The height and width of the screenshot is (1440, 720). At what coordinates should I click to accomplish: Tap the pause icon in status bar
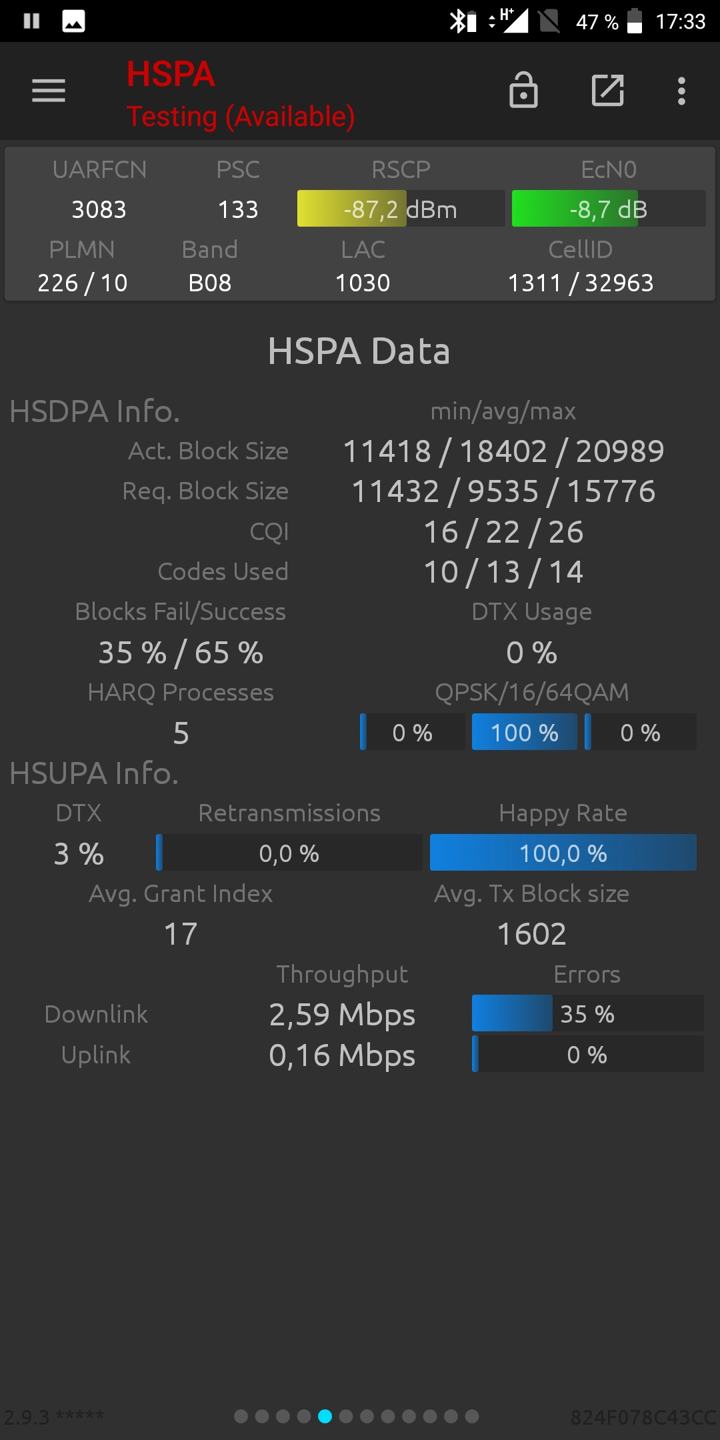[x=31, y=21]
